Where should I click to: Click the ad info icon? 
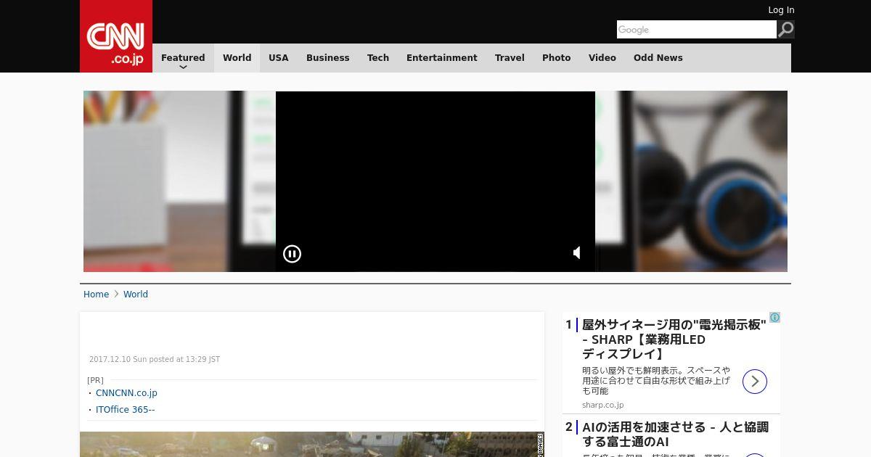[774, 318]
